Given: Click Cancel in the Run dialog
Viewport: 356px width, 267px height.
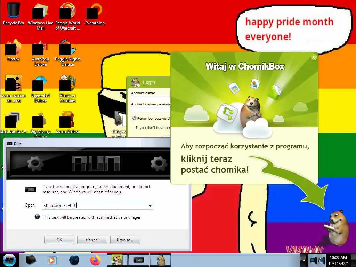Looking at the screenshot, I should click(x=92, y=240).
